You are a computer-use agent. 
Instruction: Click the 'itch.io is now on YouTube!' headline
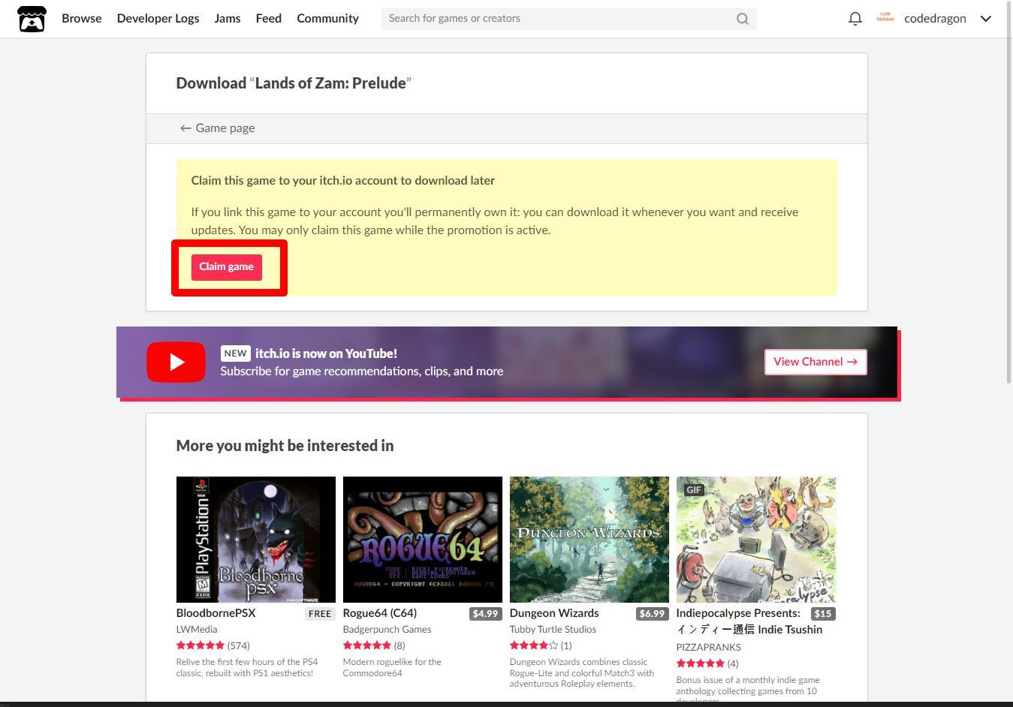pyautogui.click(x=326, y=353)
